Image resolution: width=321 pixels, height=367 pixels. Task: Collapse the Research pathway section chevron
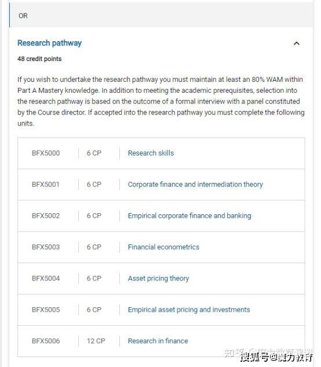pos(297,44)
